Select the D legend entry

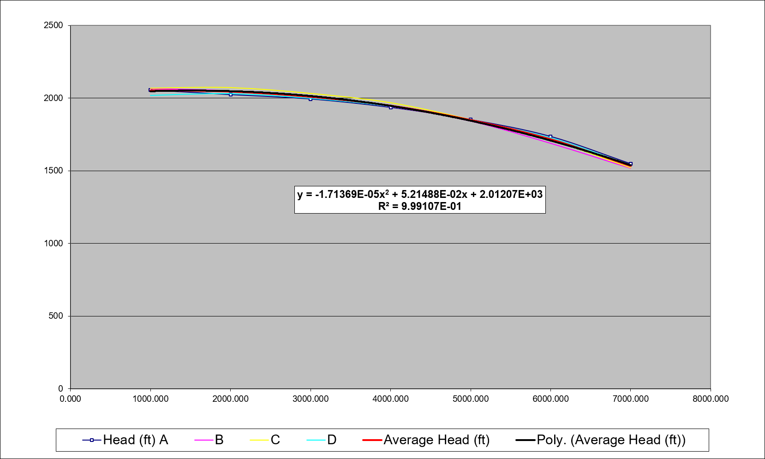click(322, 440)
